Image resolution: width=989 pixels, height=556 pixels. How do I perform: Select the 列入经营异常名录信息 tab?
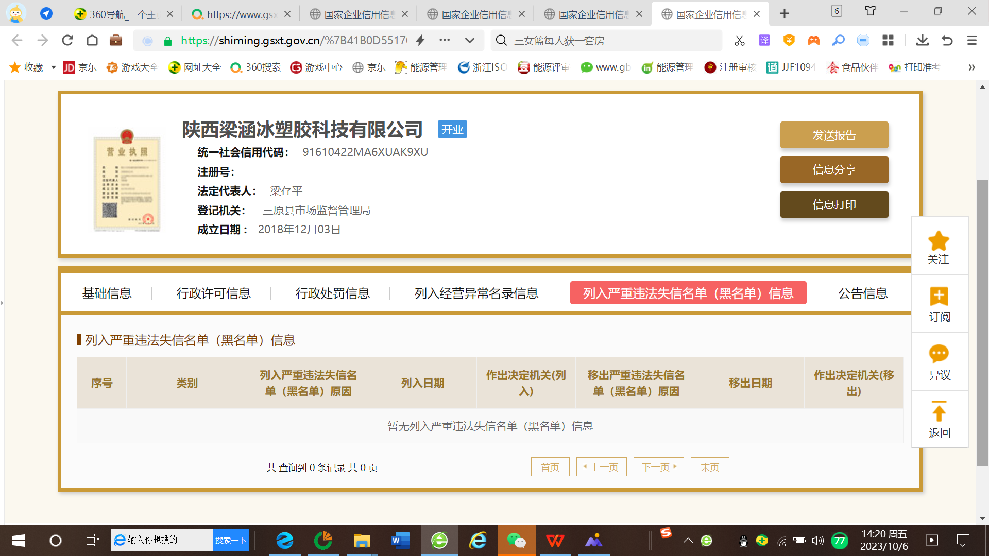pos(476,293)
